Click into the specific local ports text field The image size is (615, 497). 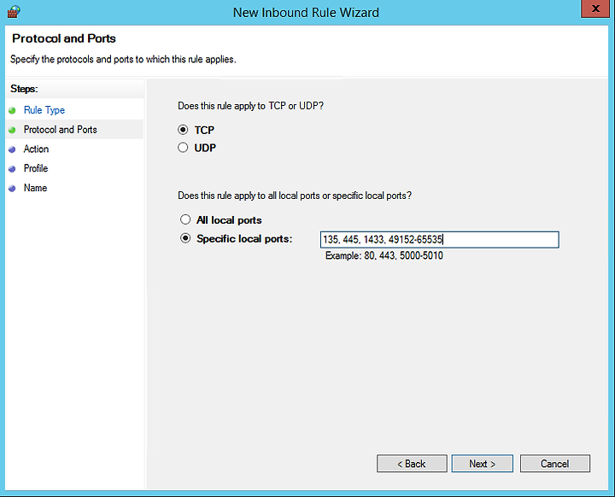coord(439,239)
